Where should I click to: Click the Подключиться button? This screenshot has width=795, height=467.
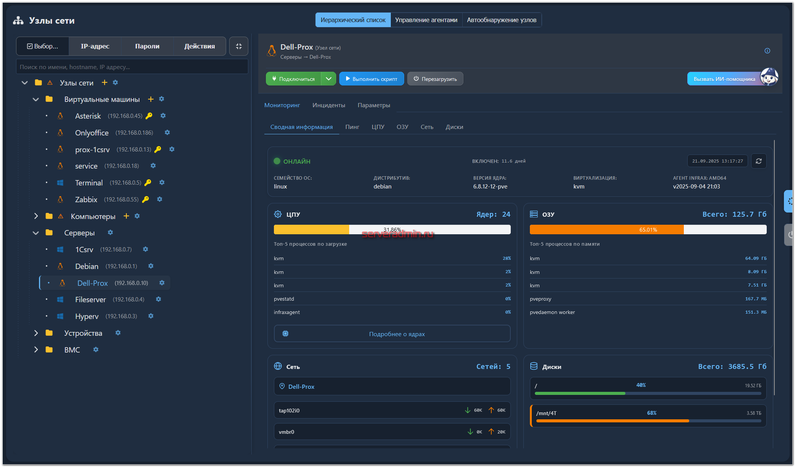point(293,79)
